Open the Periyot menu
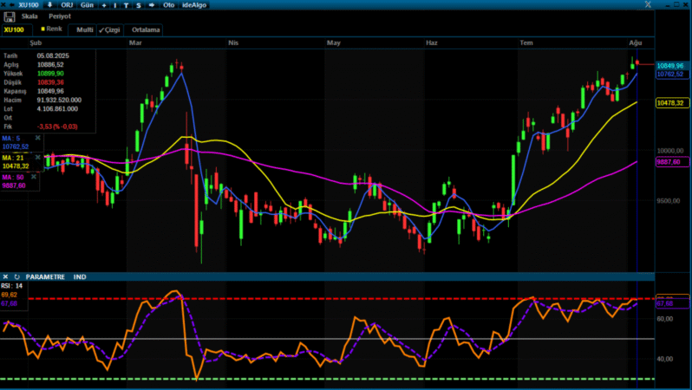The width and height of the screenshot is (692, 390). click(60, 16)
